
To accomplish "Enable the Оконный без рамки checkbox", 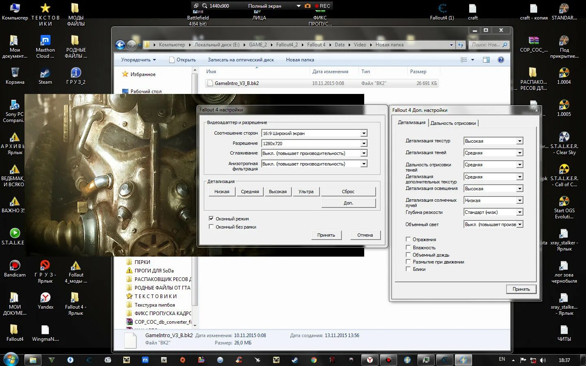I will pos(211,227).
